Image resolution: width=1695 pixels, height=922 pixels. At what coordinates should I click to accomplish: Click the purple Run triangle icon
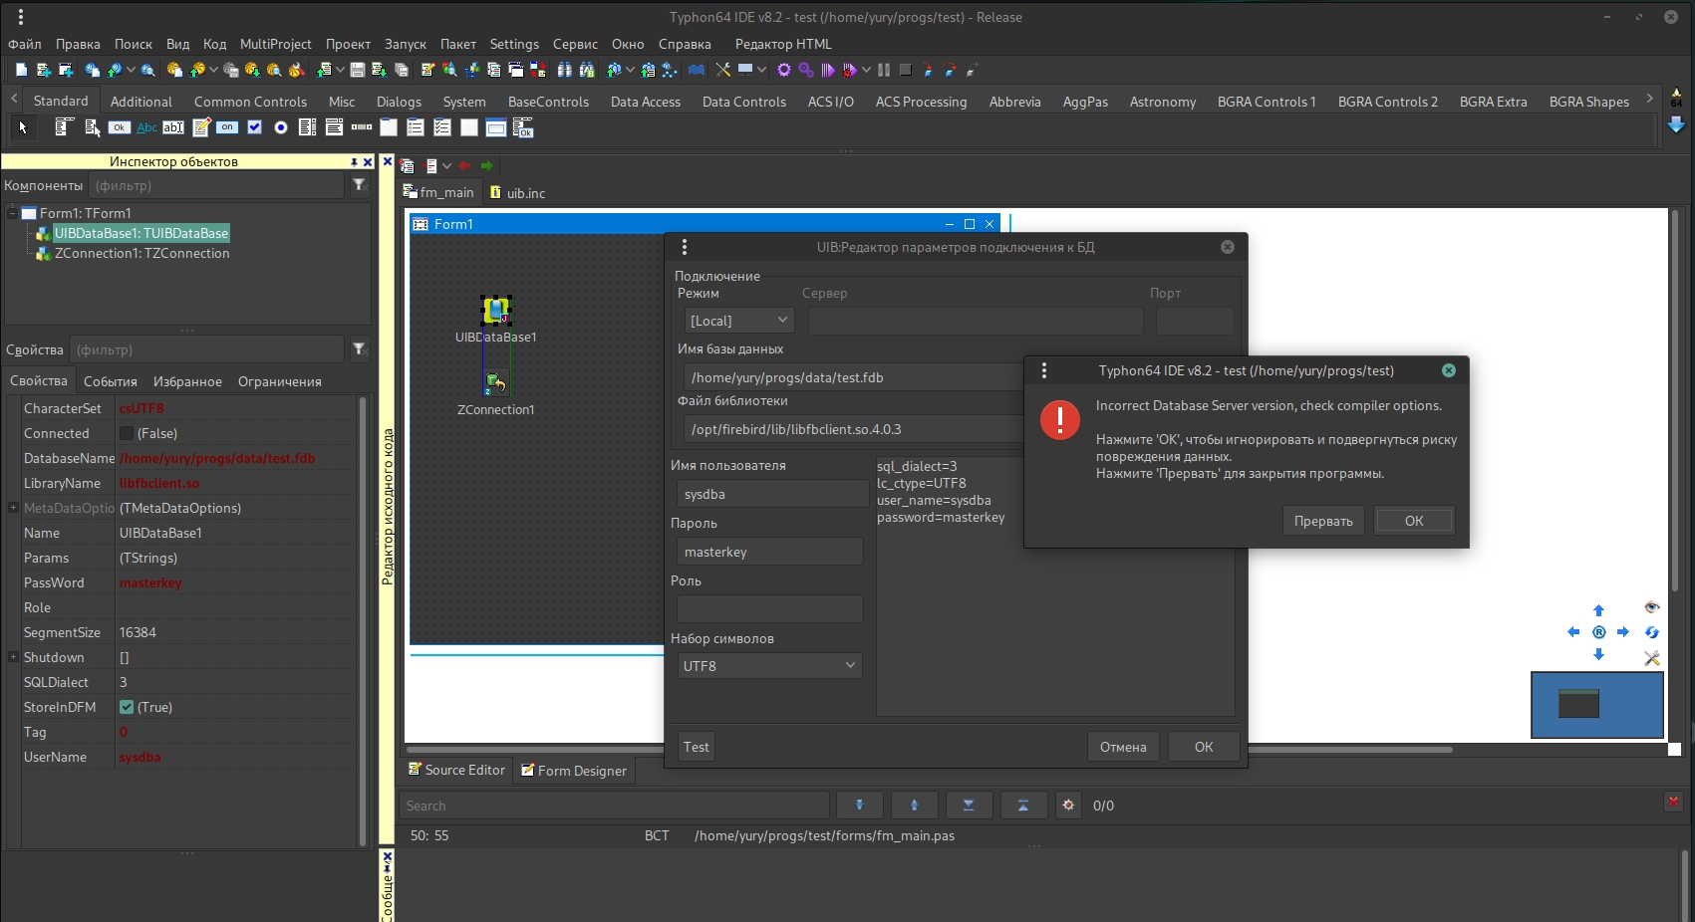click(x=828, y=70)
